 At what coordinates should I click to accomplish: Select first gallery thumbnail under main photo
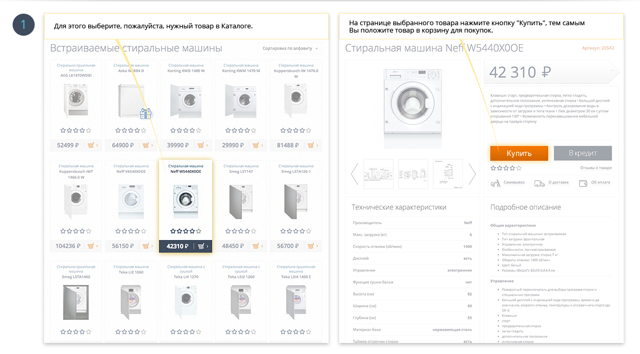pos(378,174)
